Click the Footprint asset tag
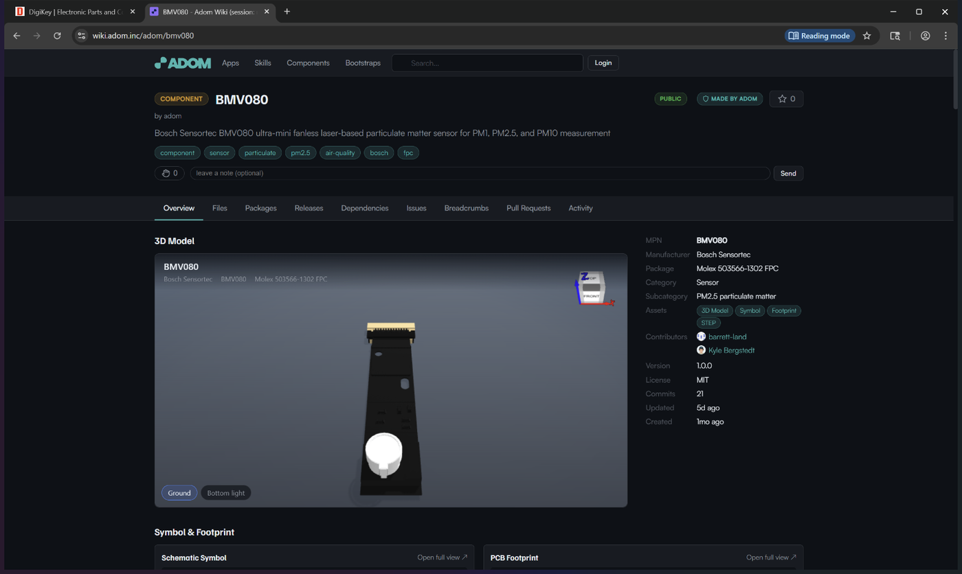This screenshot has height=574, width=962. tap(784, 310)
